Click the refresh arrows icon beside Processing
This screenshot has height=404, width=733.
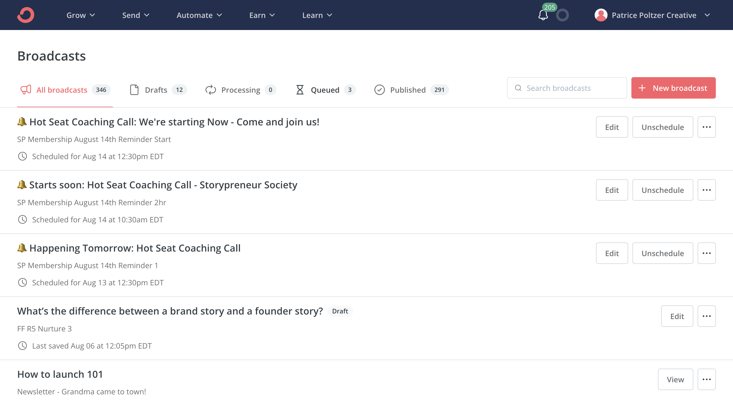coord(210,90)
